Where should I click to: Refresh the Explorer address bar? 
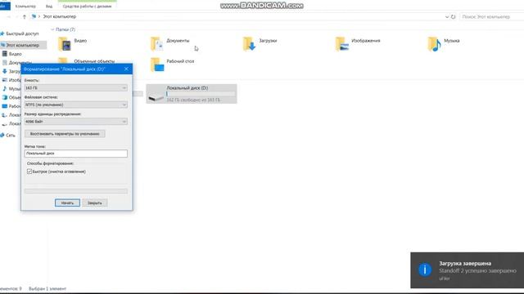click(453, 16)
